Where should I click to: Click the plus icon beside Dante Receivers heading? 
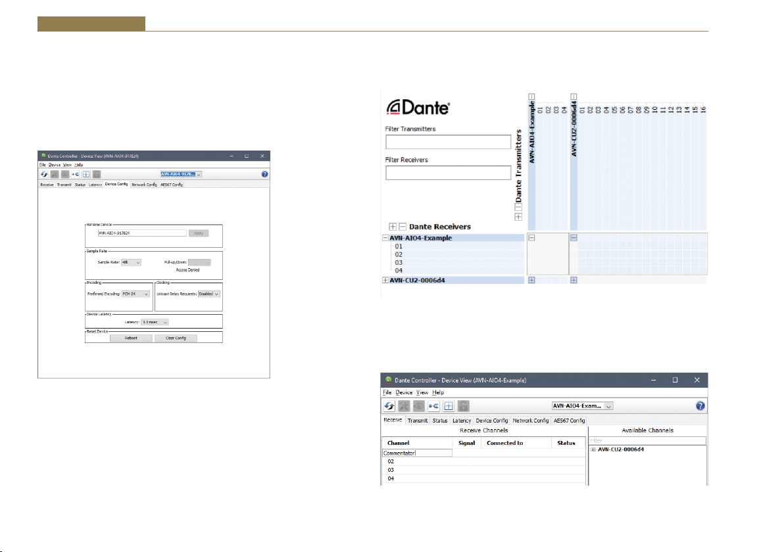tap(393, 227)
